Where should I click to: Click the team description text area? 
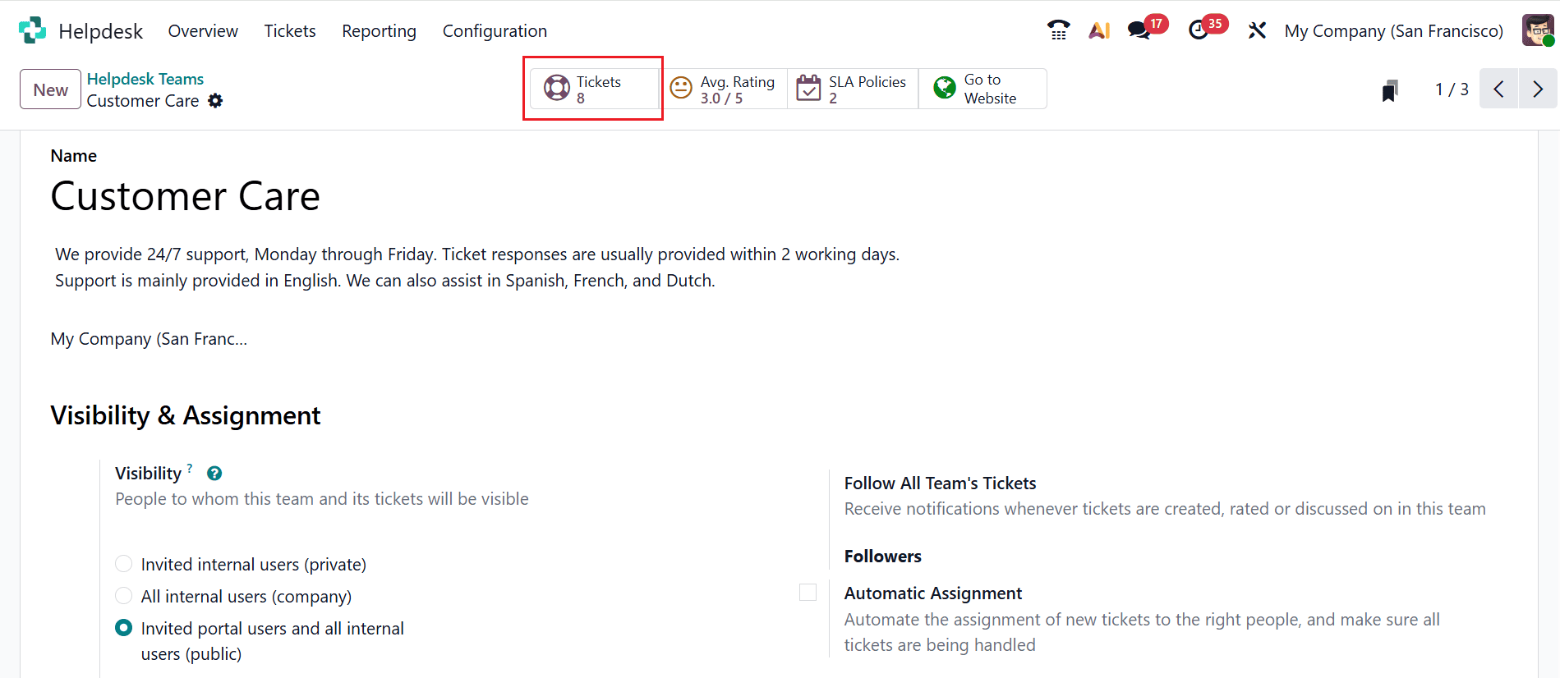pyautogui.click(x=477, y=268)
